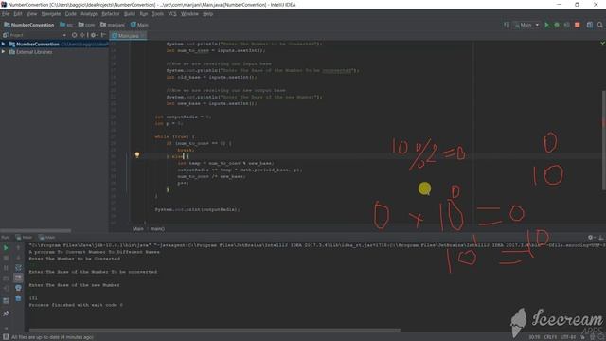This screenshot has height=341, width=606.
Task: Expand NumberConvertion project node
Action: click(4, 45)
